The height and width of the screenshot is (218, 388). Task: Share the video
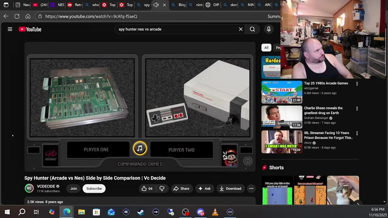pyautogui.click(x=181, y=188)
